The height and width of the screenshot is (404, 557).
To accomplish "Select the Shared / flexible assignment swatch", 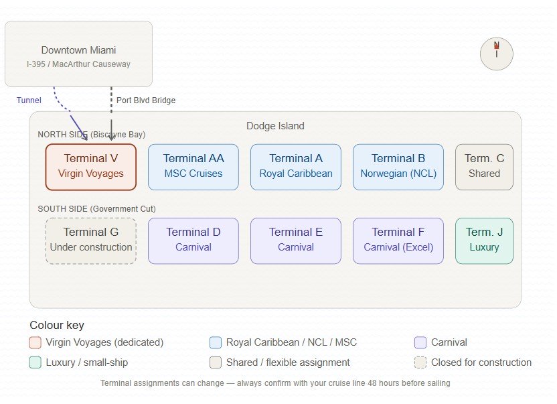I will tap(216, 362).
